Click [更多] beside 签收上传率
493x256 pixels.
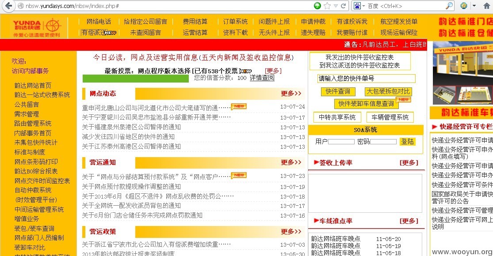click(x=409, y=163)
